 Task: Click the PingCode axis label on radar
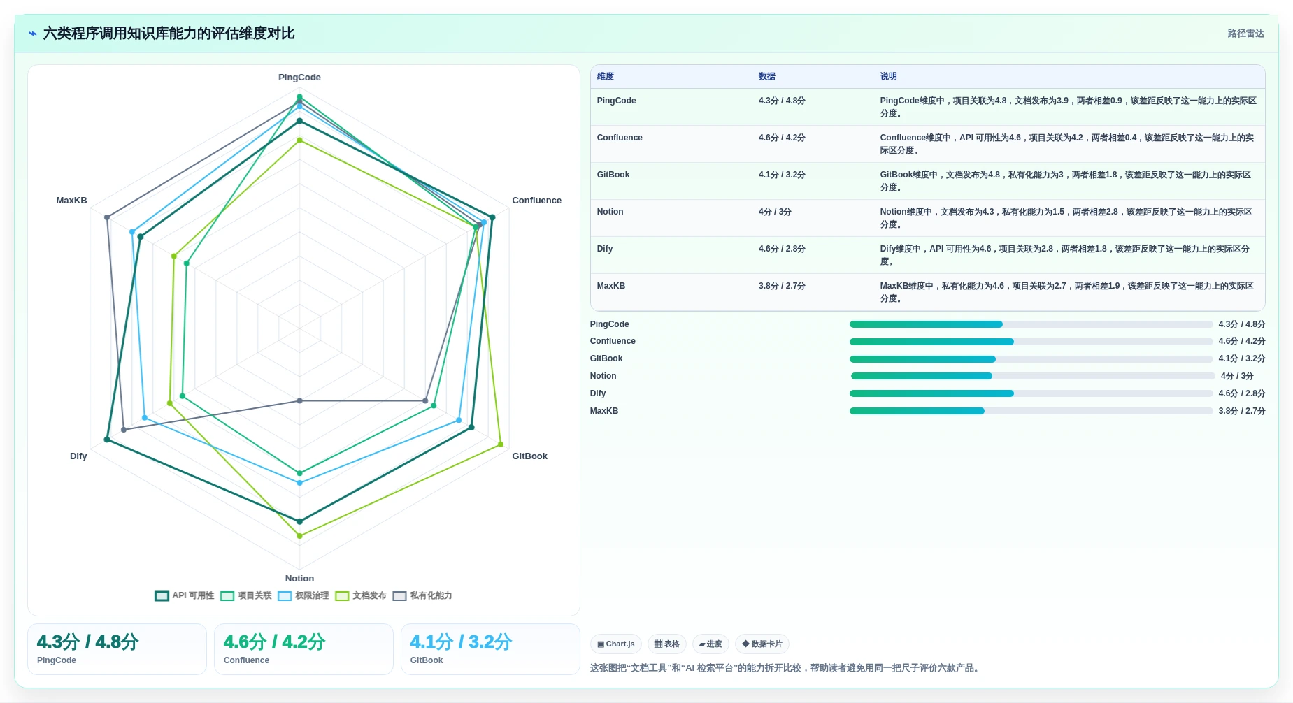click(x=299, y=78)
